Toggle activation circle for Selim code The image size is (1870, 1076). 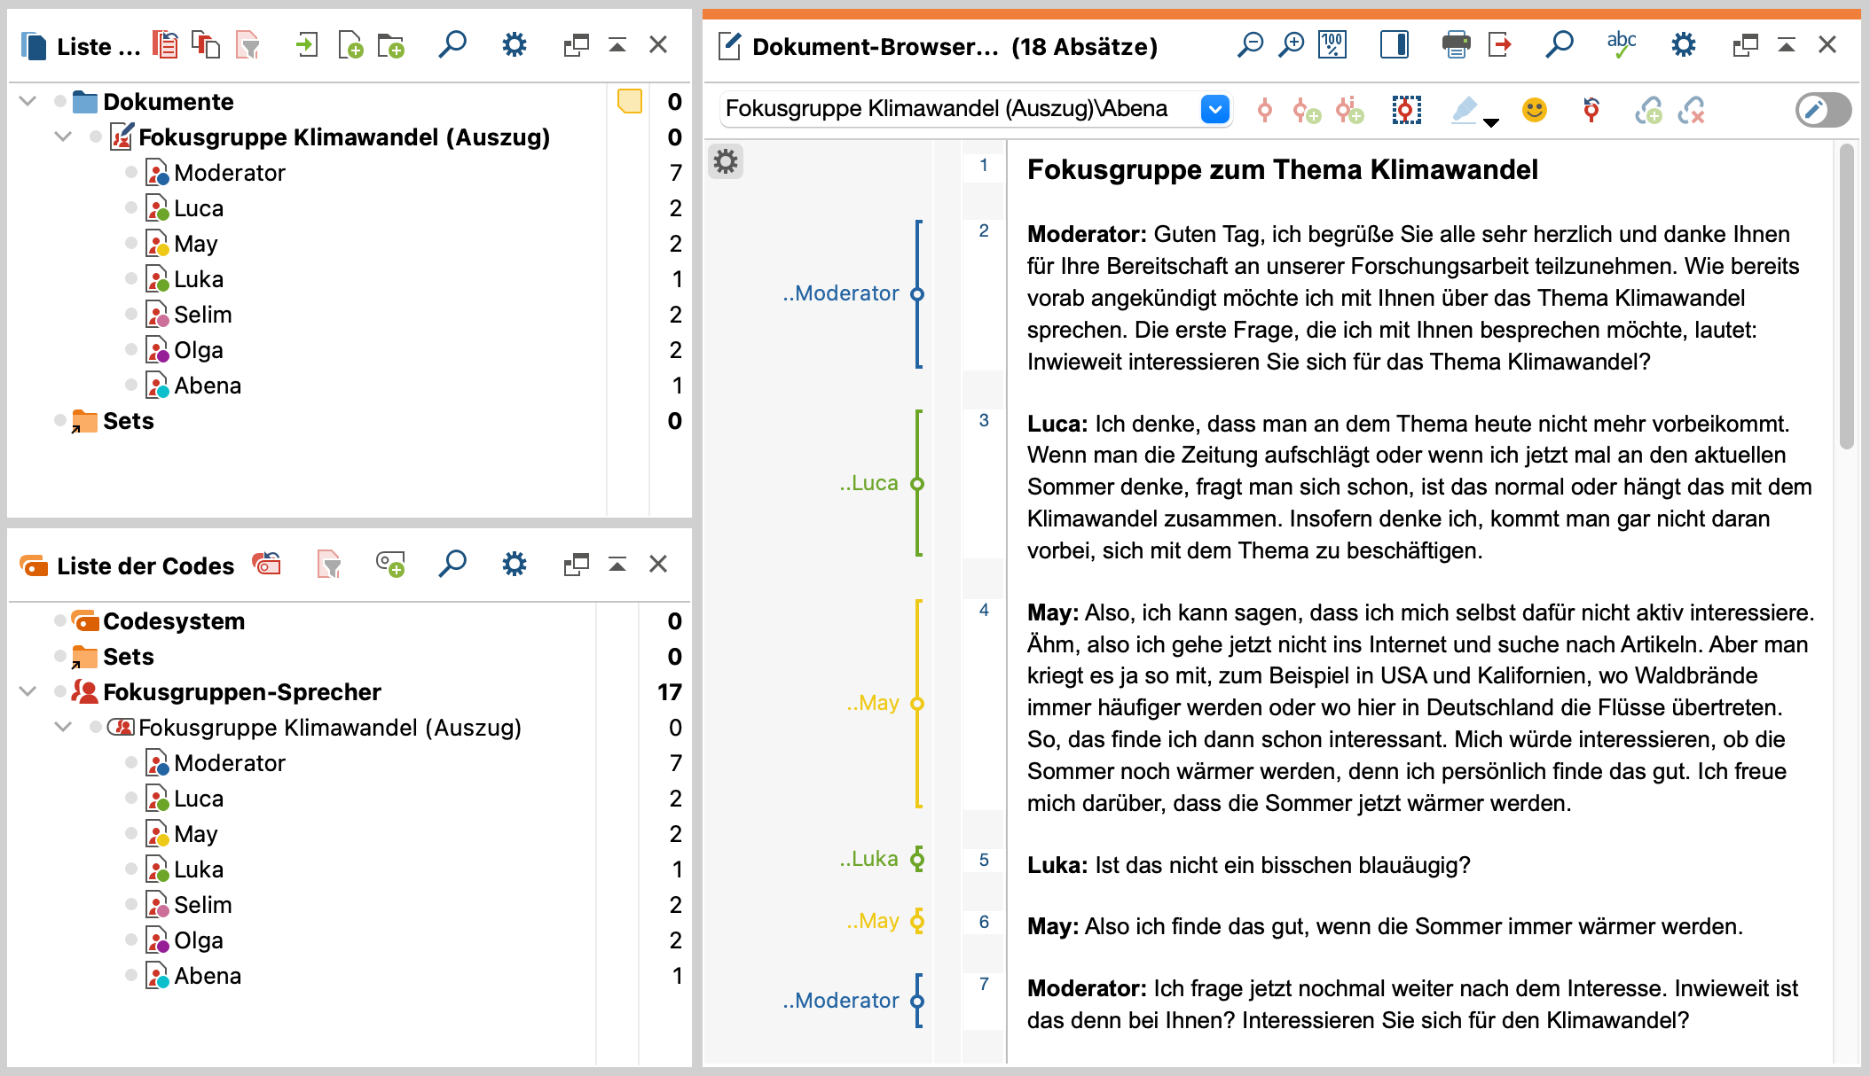click(131, 905)
